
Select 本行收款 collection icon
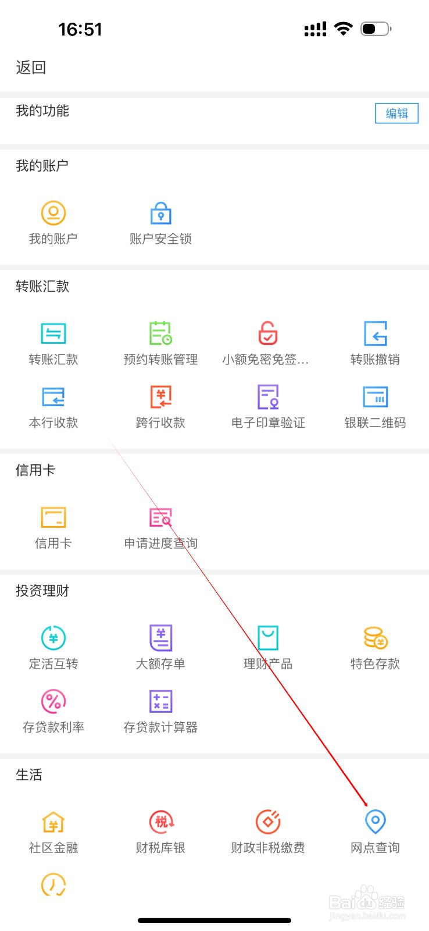[x=53, y=397]
